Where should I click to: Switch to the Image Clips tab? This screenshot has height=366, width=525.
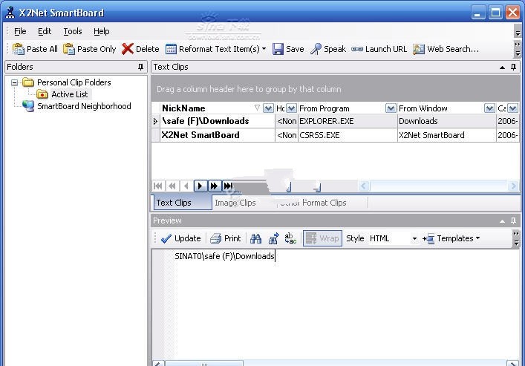(235, 203)
